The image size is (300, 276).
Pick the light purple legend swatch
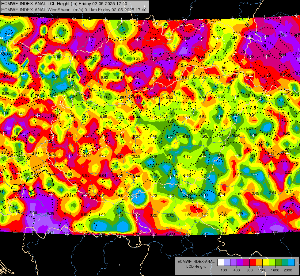[x=234, y=263]
